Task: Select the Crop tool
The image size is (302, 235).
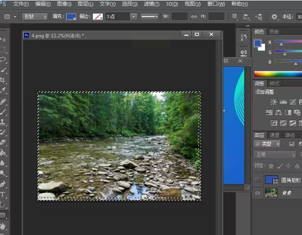Action: pos(3,81)
